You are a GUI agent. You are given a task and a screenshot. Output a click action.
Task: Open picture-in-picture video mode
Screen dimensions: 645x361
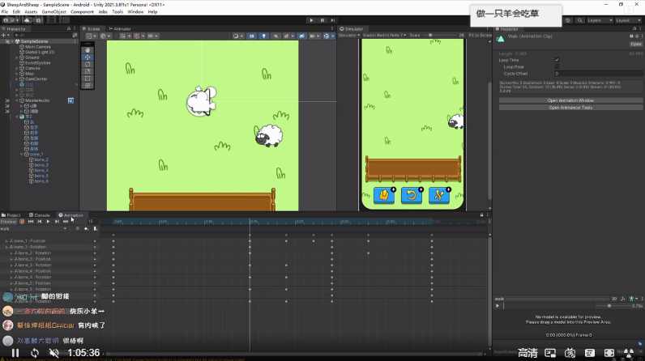[x=550, y=353]
